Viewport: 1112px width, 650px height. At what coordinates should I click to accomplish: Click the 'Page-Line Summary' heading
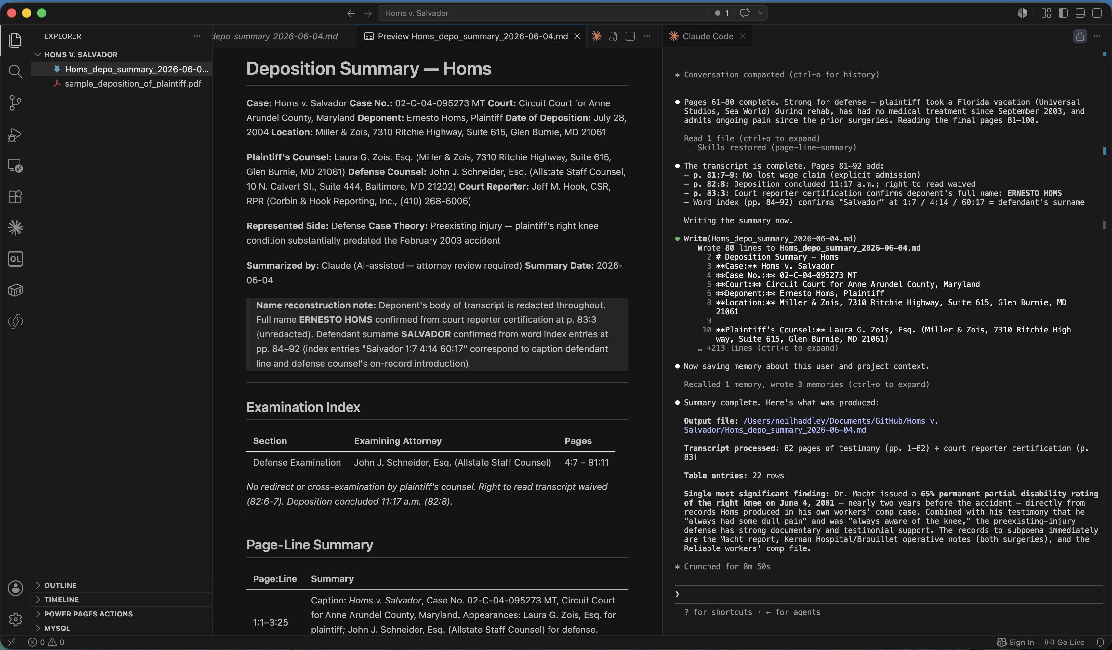pyautogui.click(x=310, y=545)
